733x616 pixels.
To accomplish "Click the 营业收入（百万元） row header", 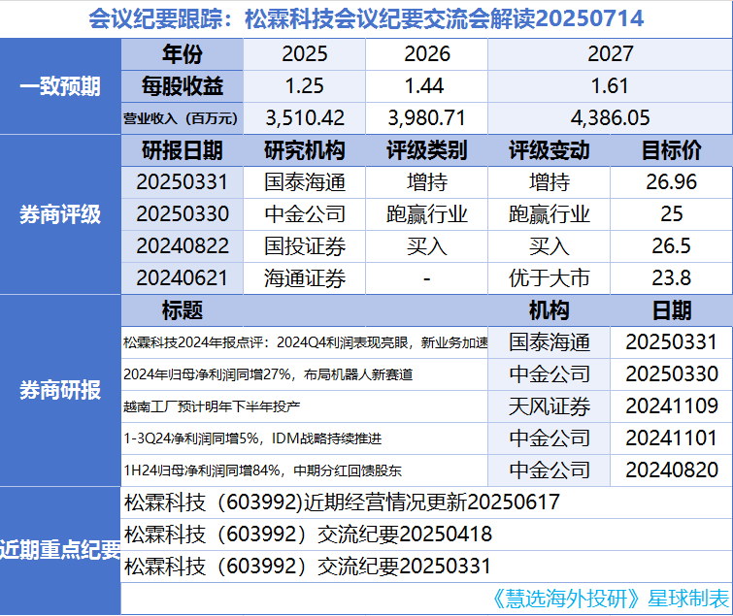I will (183, 118).
